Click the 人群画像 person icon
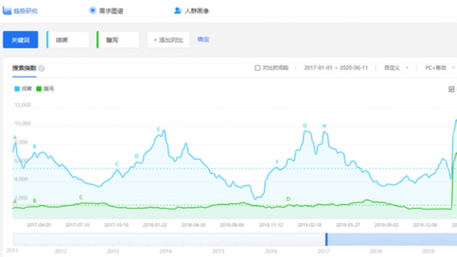Screen dimensions: 457x257 coord(177,11)
